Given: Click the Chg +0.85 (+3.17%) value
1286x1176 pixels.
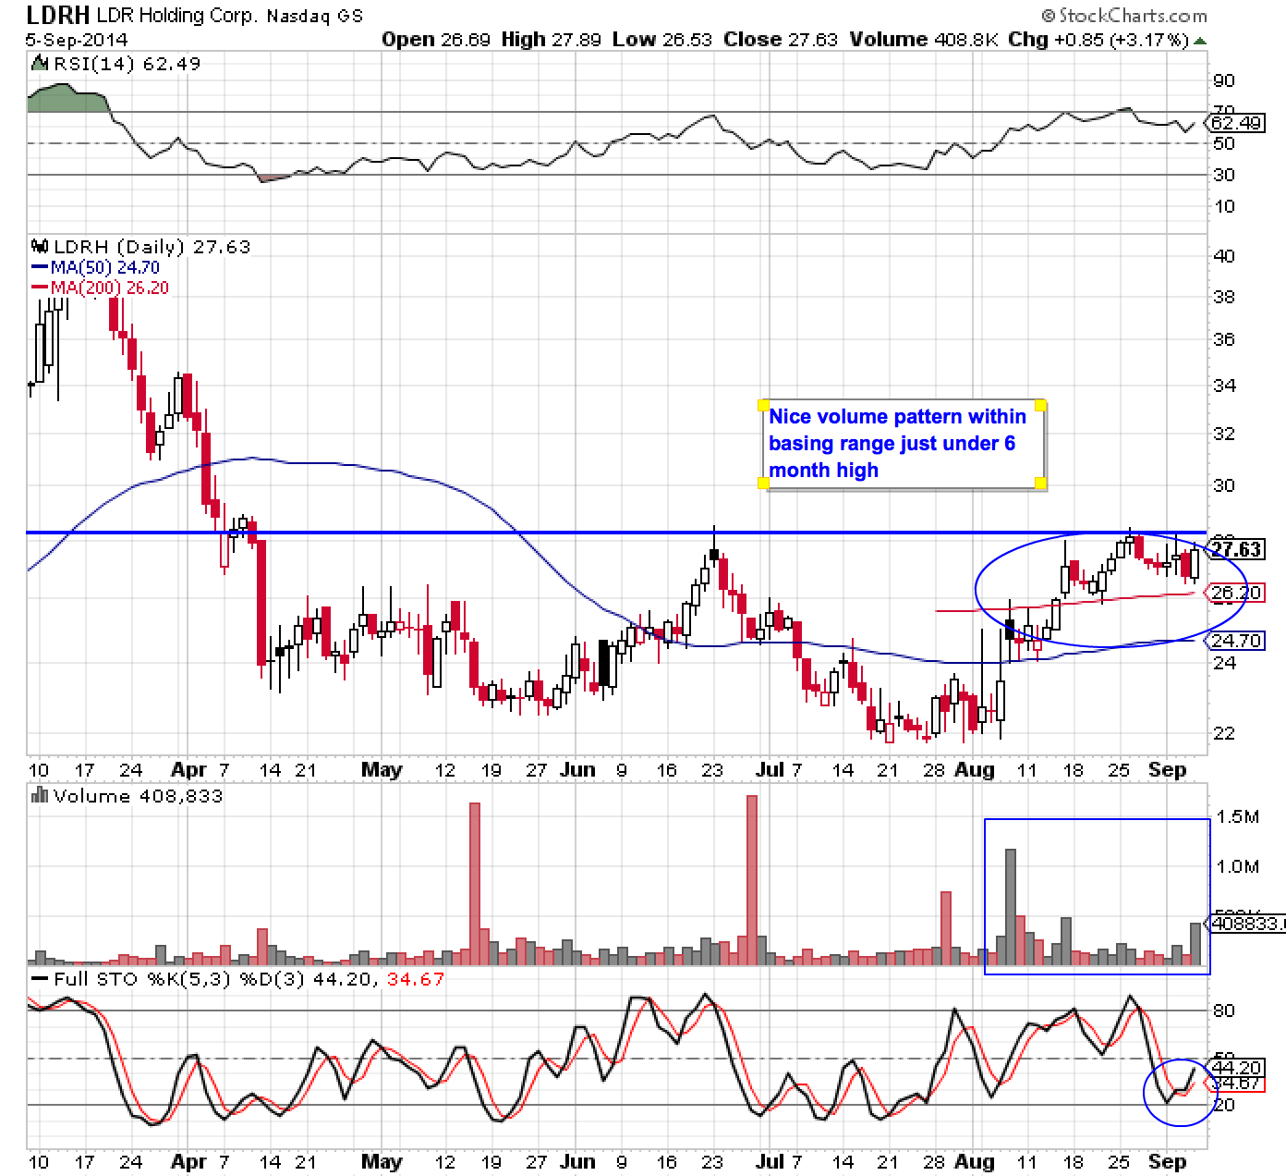Looking at the screenshot, I should point(1096,40).
